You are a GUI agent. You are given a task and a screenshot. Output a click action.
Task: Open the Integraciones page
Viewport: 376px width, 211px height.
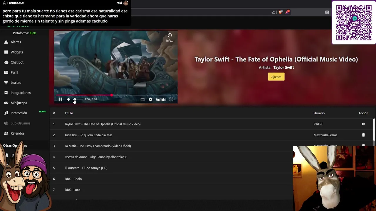[x=21, y=93]
